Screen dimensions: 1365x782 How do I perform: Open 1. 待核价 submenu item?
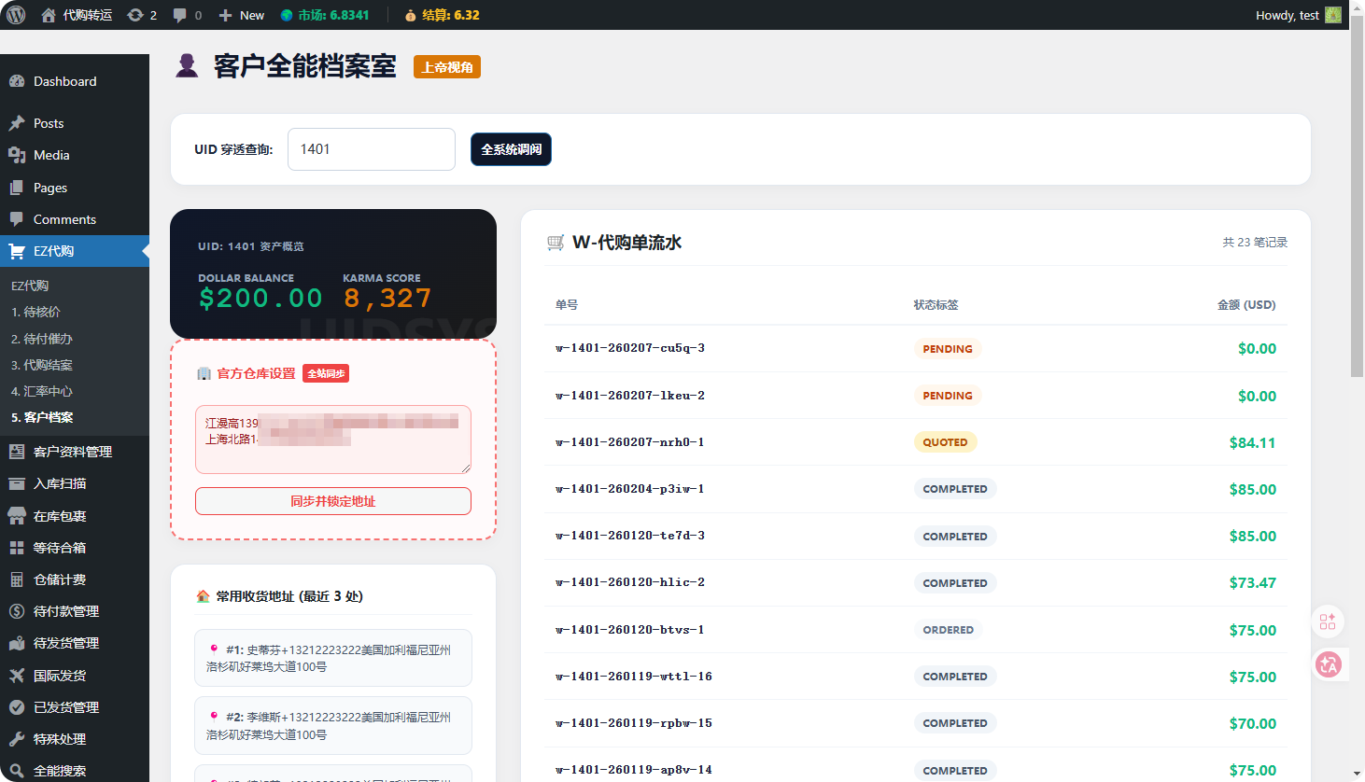coord(35,312)
